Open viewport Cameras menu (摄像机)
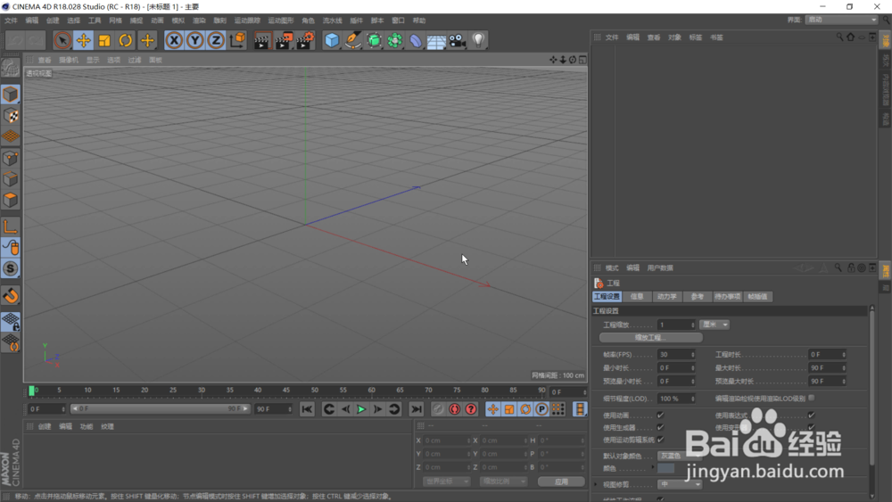This screenshot has width=892, height=502. pos(69,61)
